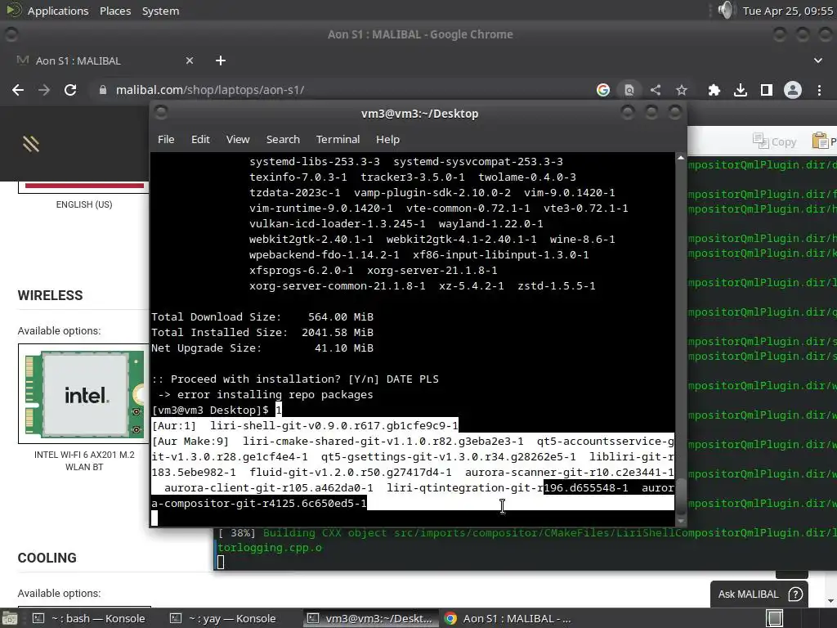Click the COOLING section heading
837x628 pixels.
(x=47, y=558)
